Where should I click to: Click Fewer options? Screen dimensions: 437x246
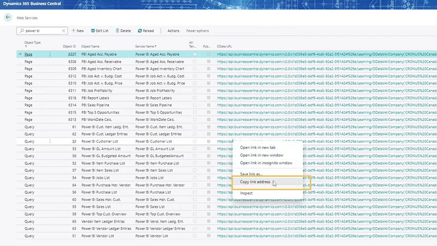point(197,31)
